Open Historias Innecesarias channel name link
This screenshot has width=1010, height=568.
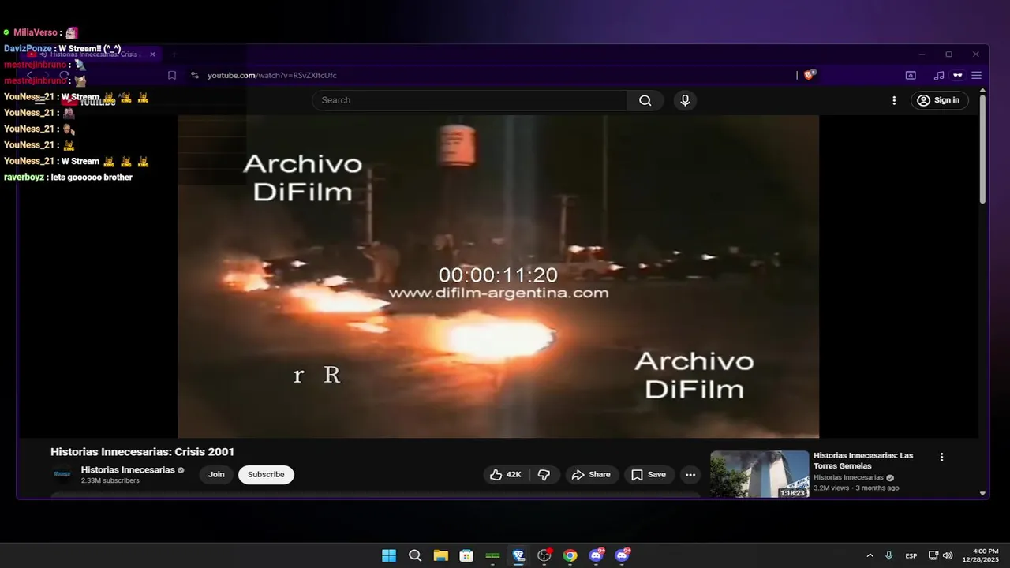point(128,470)
